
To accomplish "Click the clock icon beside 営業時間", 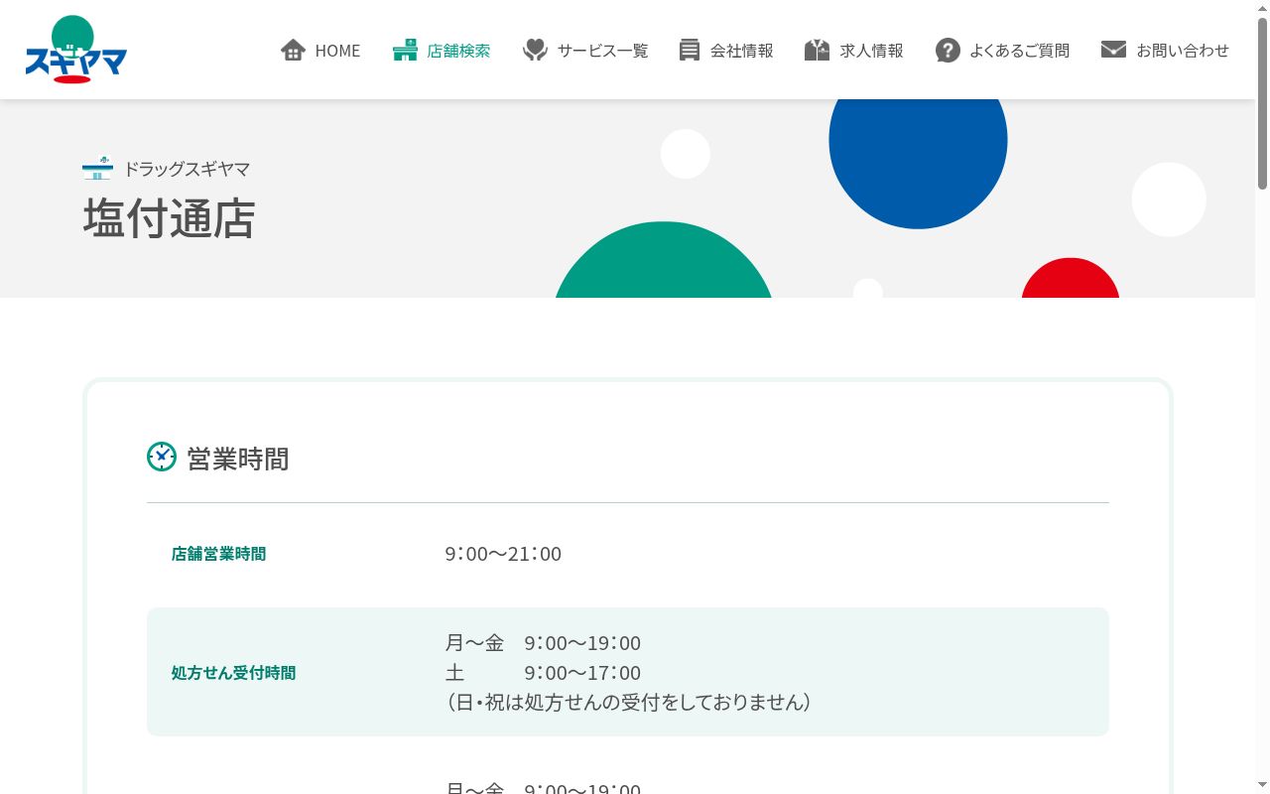I will 162,457.
